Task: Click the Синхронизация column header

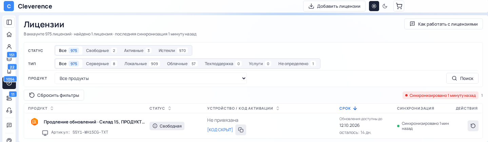Action: point(415,108)
